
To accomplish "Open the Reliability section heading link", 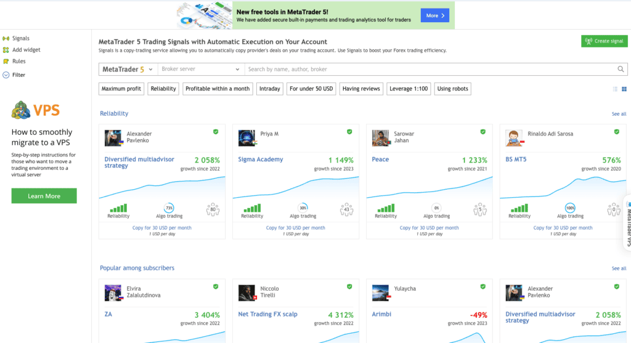I will (x=114, y=113).
